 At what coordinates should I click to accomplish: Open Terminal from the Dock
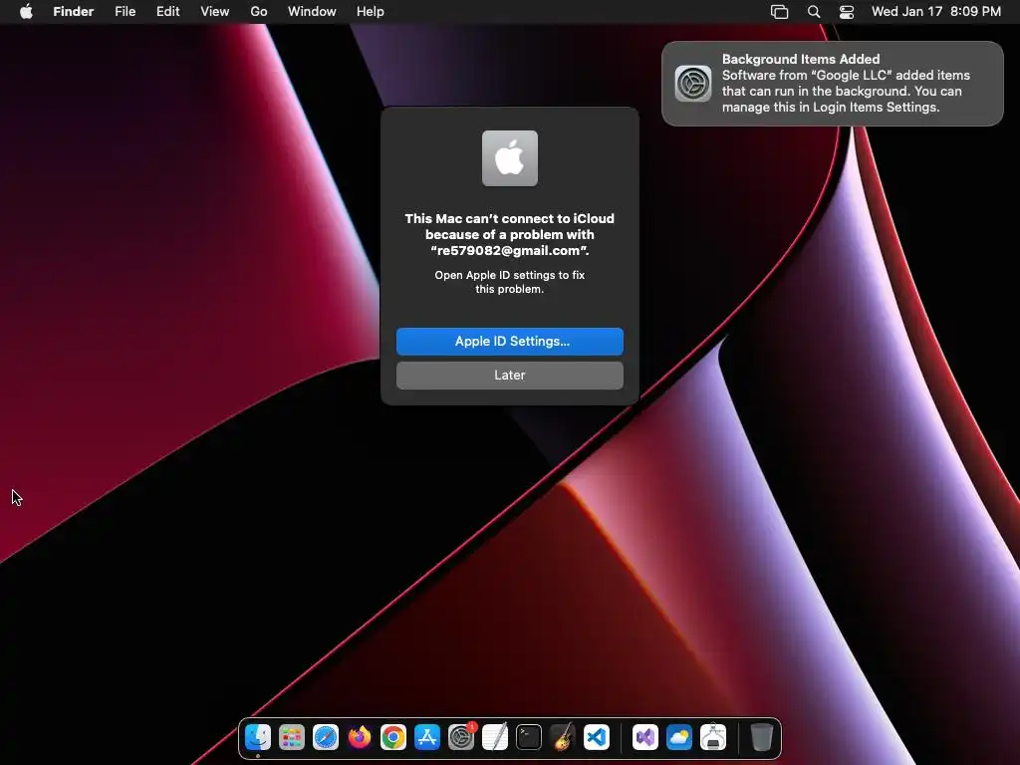(x=528, y=738)
